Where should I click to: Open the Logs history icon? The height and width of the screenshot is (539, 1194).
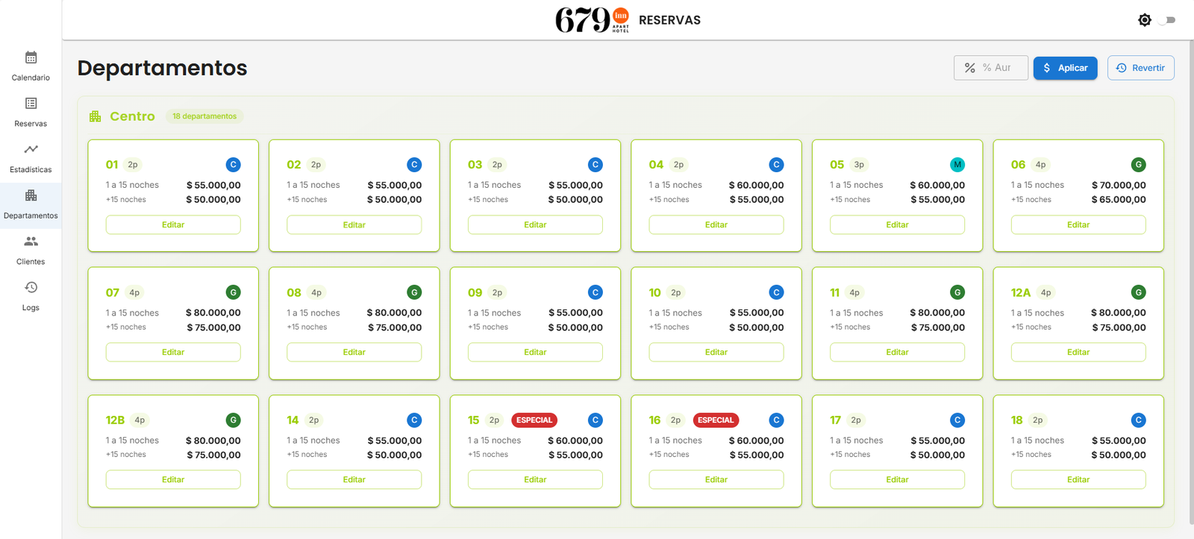tap(31, 288)
